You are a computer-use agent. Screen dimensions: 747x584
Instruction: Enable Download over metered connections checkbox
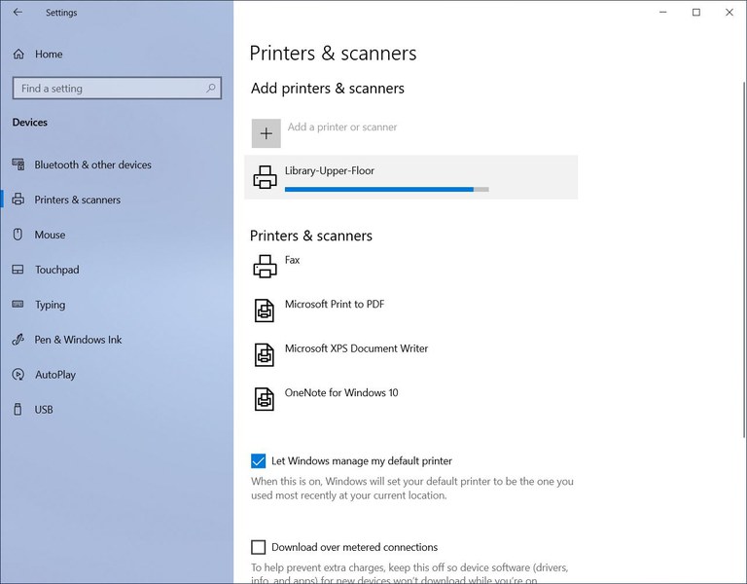click(x=258, y=547)
